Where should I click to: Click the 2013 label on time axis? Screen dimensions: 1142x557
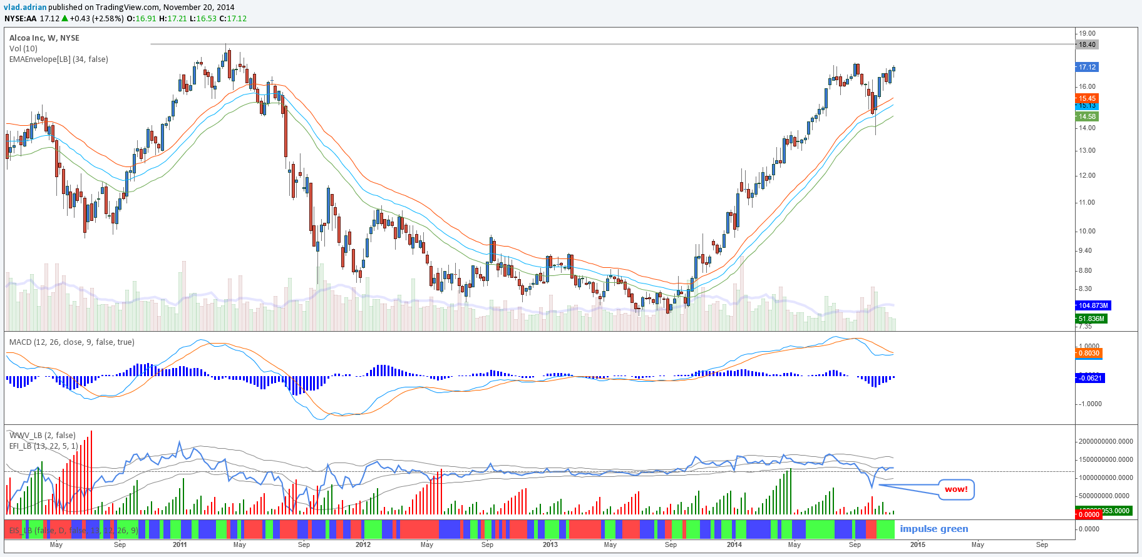pyautogui.click(x=550, y=544)
